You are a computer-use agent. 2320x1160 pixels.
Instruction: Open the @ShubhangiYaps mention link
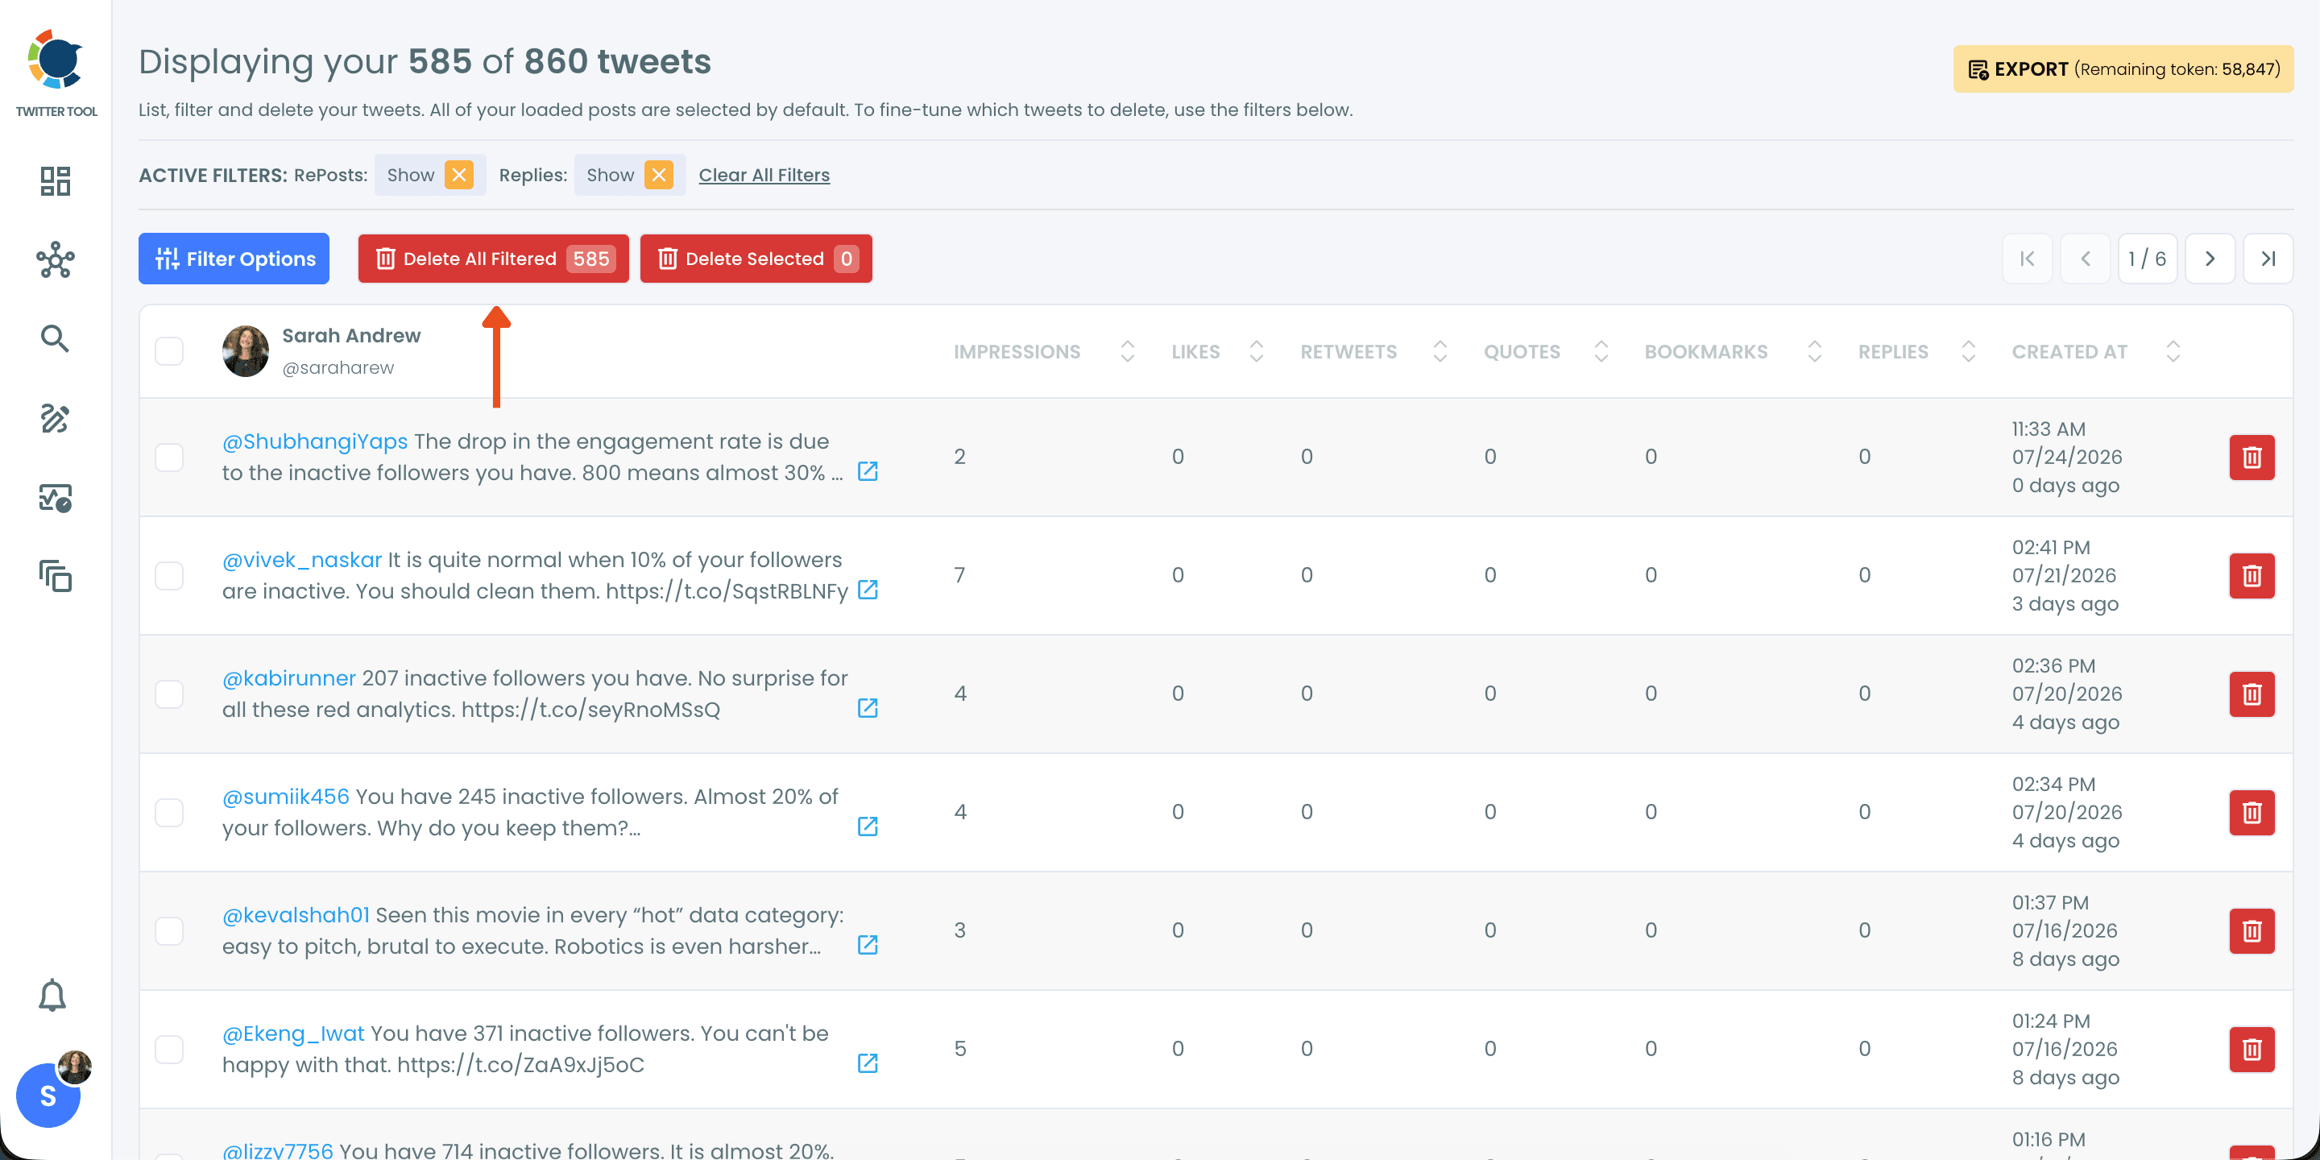pyautogui.click(x=315, y=441)
